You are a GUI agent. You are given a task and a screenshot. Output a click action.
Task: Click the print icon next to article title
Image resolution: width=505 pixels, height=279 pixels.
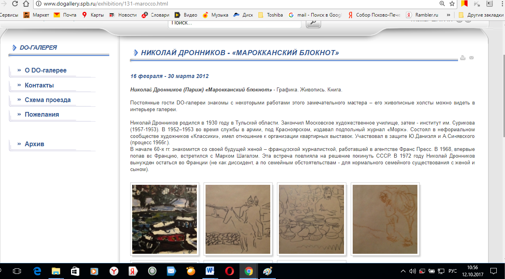(x=463, y=58)
